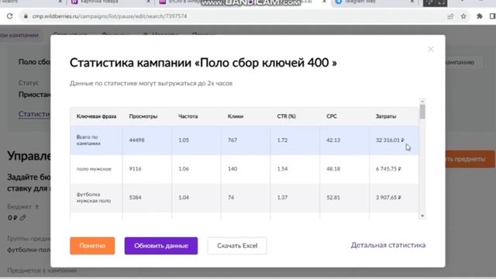Screen dimensions: 496x279
Task: Click the views value 5384
Action: [x=135, y=198]
